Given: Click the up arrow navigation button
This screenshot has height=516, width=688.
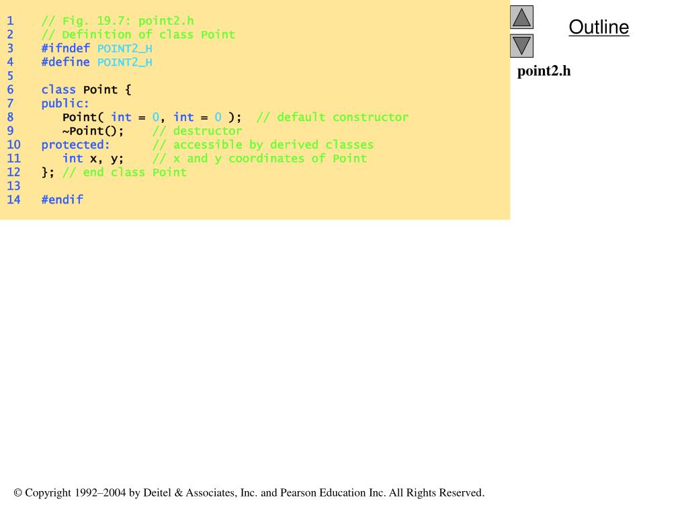Looking at the screenshot, I should [x=521, y=17].
